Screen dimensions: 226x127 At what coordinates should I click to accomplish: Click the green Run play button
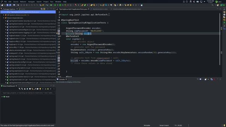(60, 5)
